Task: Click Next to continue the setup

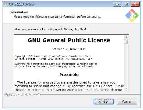Action: (x=103, y=102)
